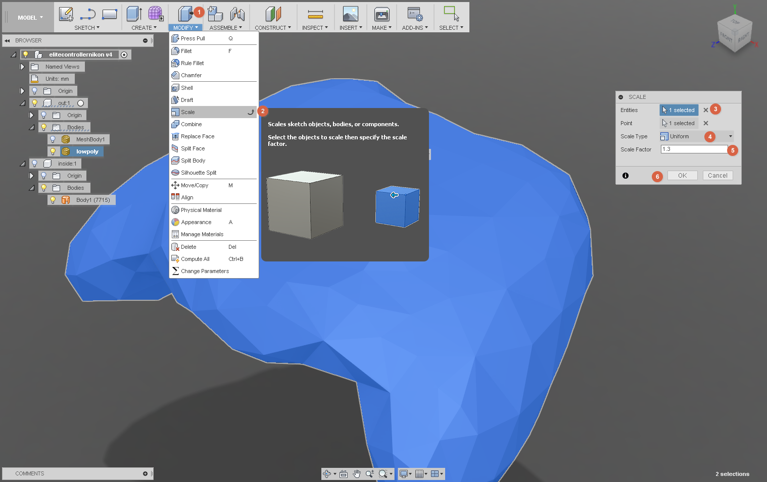Viewport: 767px width, 482px height.
Task: Click the Create Sketch toolbar icon
Action: tap(66, 14)
